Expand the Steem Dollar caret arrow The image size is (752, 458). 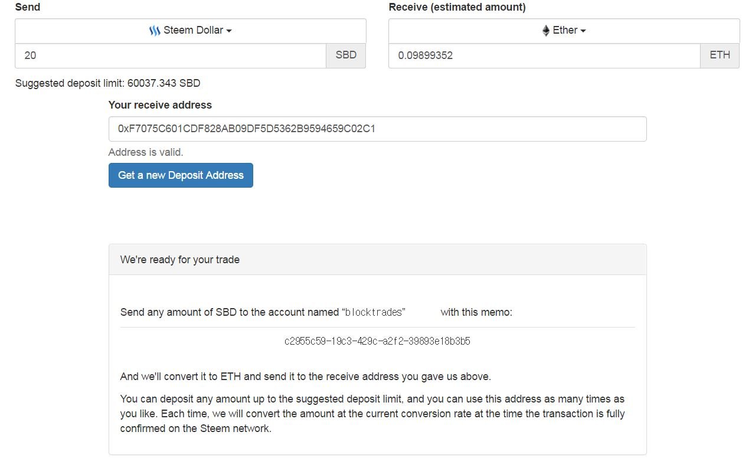tap(229, 31)
